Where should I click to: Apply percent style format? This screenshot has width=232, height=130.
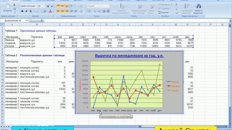pyautogui.click(x=95, y=11)
